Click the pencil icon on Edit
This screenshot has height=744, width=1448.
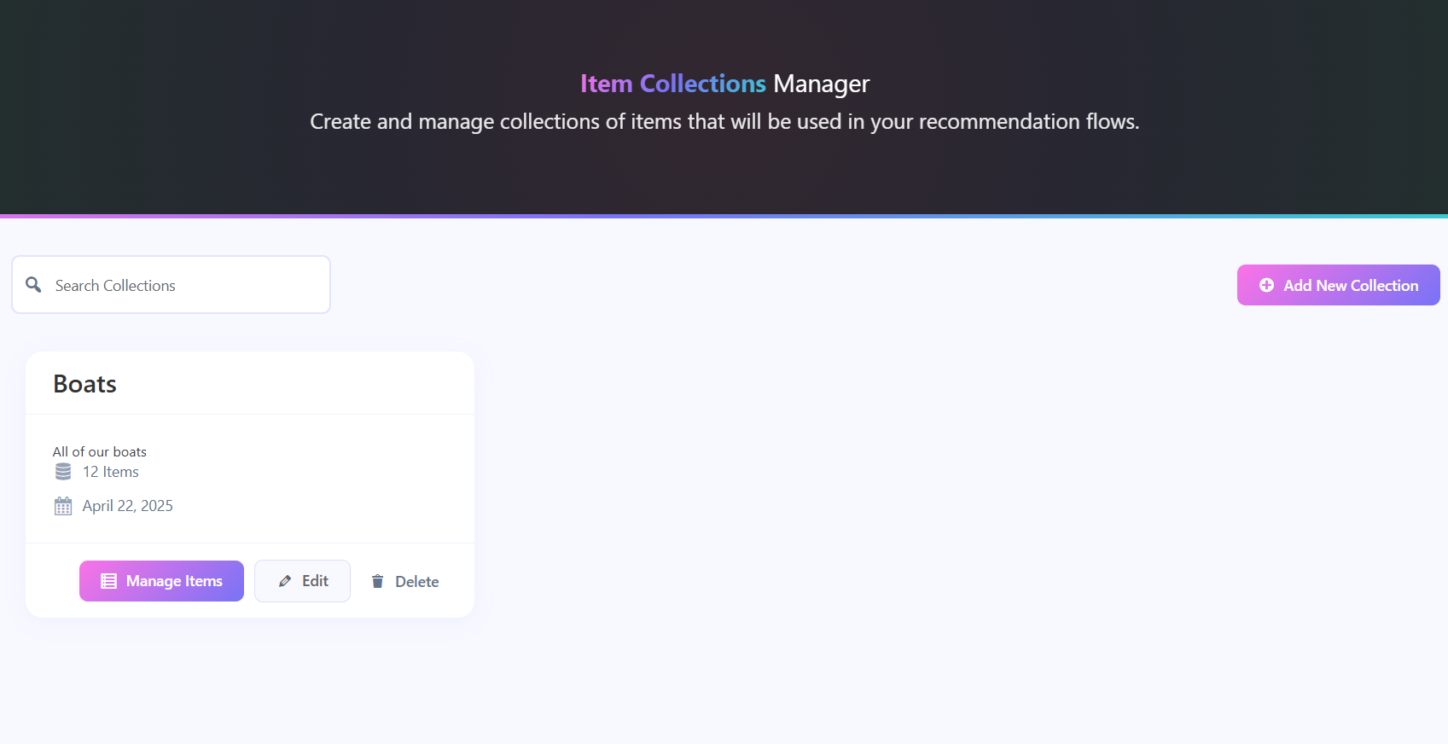tap(285, 581)
